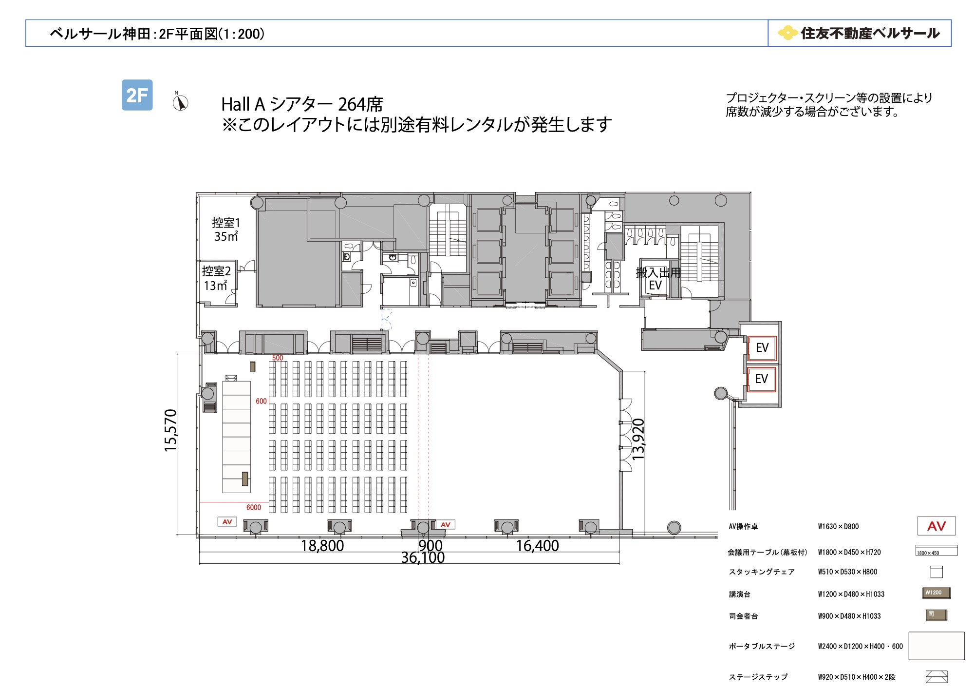Click the 控室2 13㎡ room label
The width and height of the screenshot is (974, 689).
click(216, 278)
